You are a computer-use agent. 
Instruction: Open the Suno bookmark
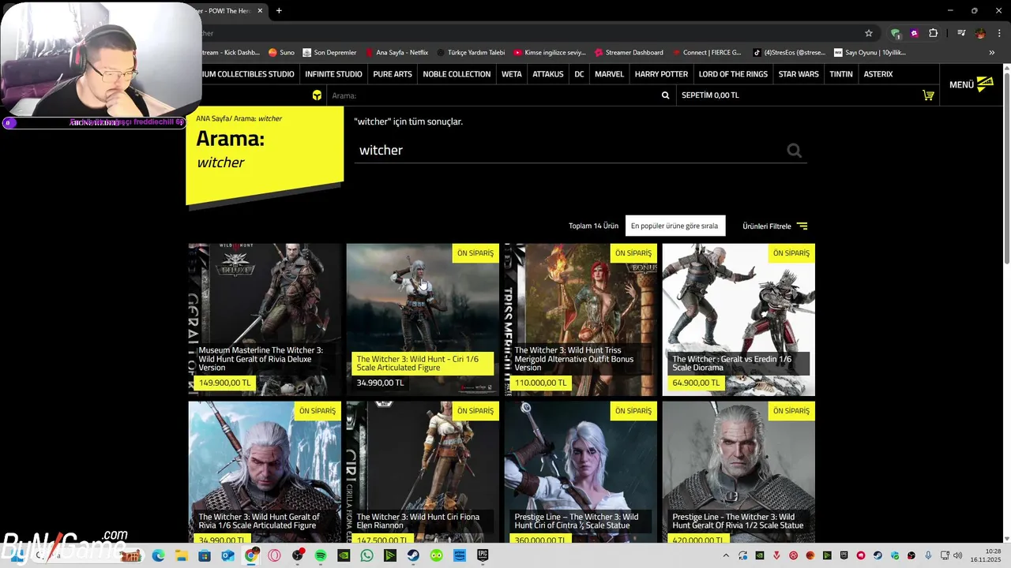281,52
